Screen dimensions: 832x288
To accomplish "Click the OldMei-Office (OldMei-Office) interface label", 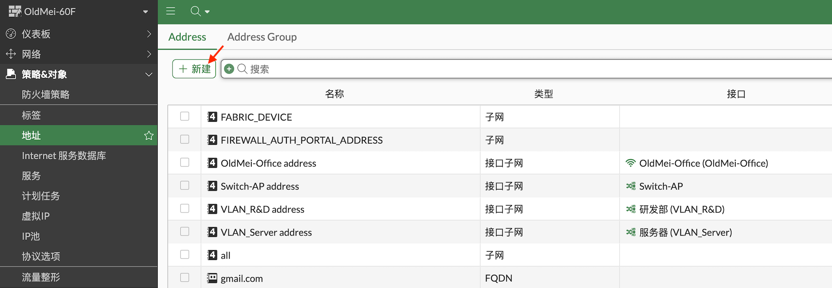I will coord(704,163).
